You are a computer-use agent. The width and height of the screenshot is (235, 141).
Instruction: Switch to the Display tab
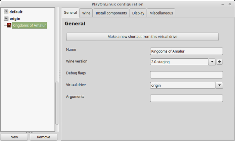[138, 13]
